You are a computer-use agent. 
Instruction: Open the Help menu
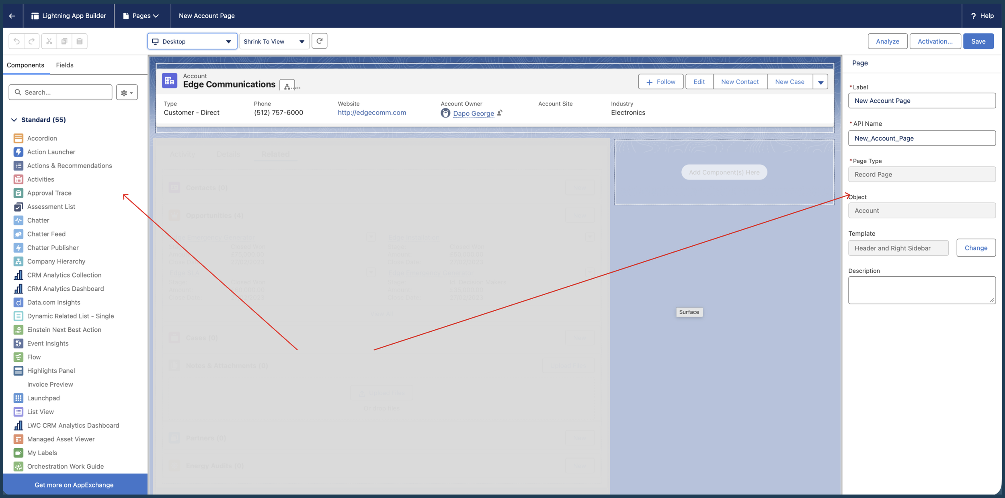[982, 16]
